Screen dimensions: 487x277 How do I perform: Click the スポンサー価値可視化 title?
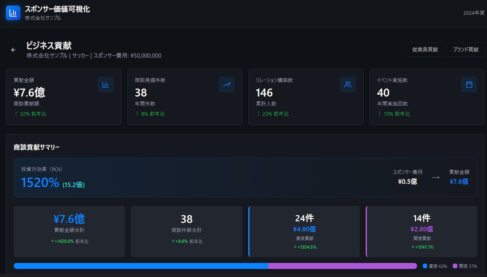point(57,9)
